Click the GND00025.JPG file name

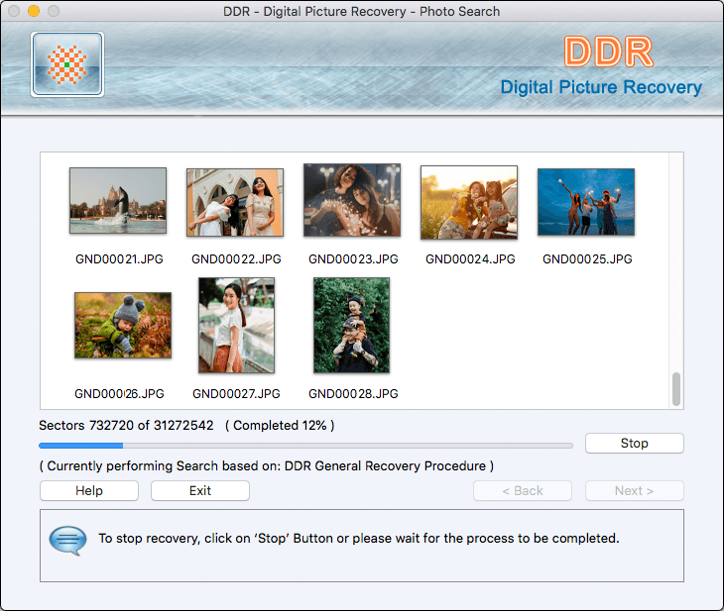587,259
